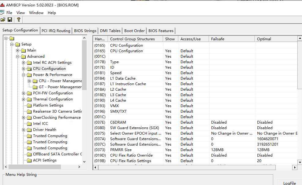Click the GT - Power Management folder icon

pyautogui.click(x=35, y=87)
